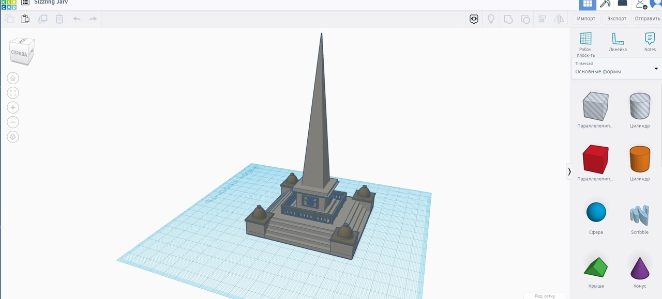The width and height of the screenshot is (662, 299).
Task: Toggle the orthographic/perspective view icon
Action: (13, 137)
